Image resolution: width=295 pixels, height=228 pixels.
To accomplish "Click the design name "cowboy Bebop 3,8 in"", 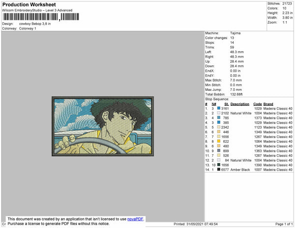I will point(35,24).
